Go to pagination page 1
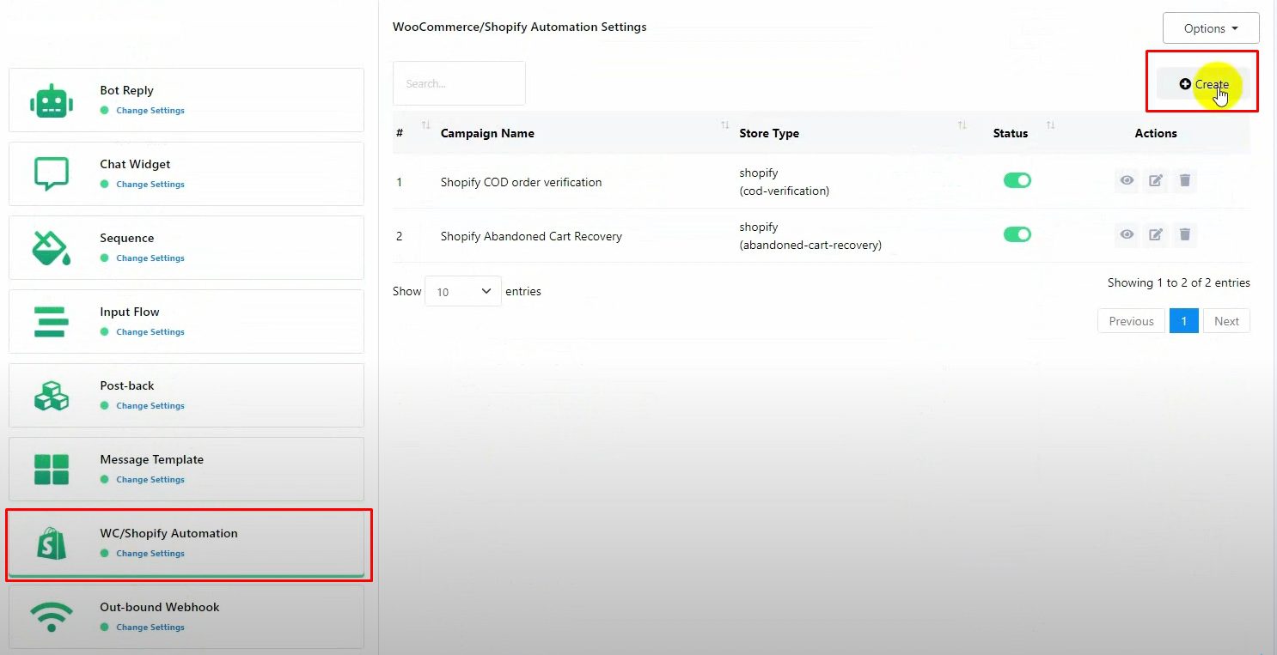Viewport: 1277px width, 655px height. 1183,321
